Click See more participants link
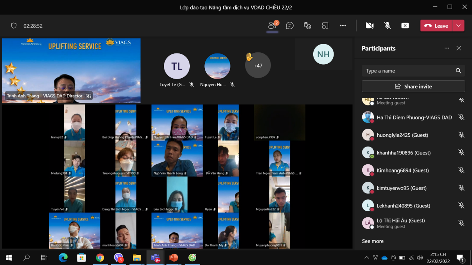The image size is (472, 265). pyautogui.click(x=373, y=241)
